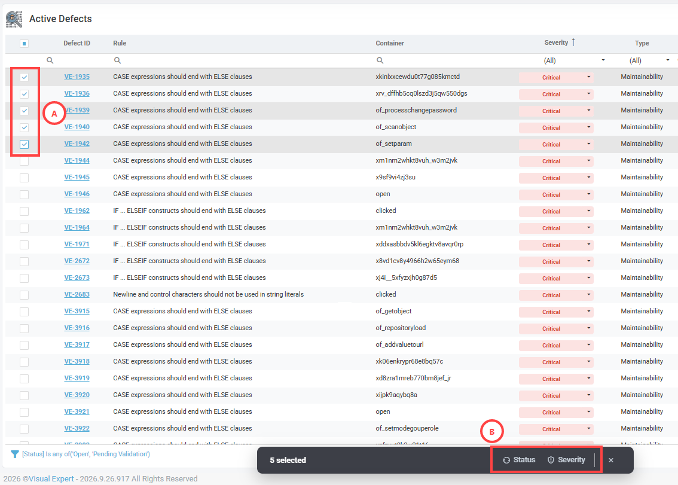Click the of_processchangepassword container cell
The image size is (678, 485).
point(416,110)
